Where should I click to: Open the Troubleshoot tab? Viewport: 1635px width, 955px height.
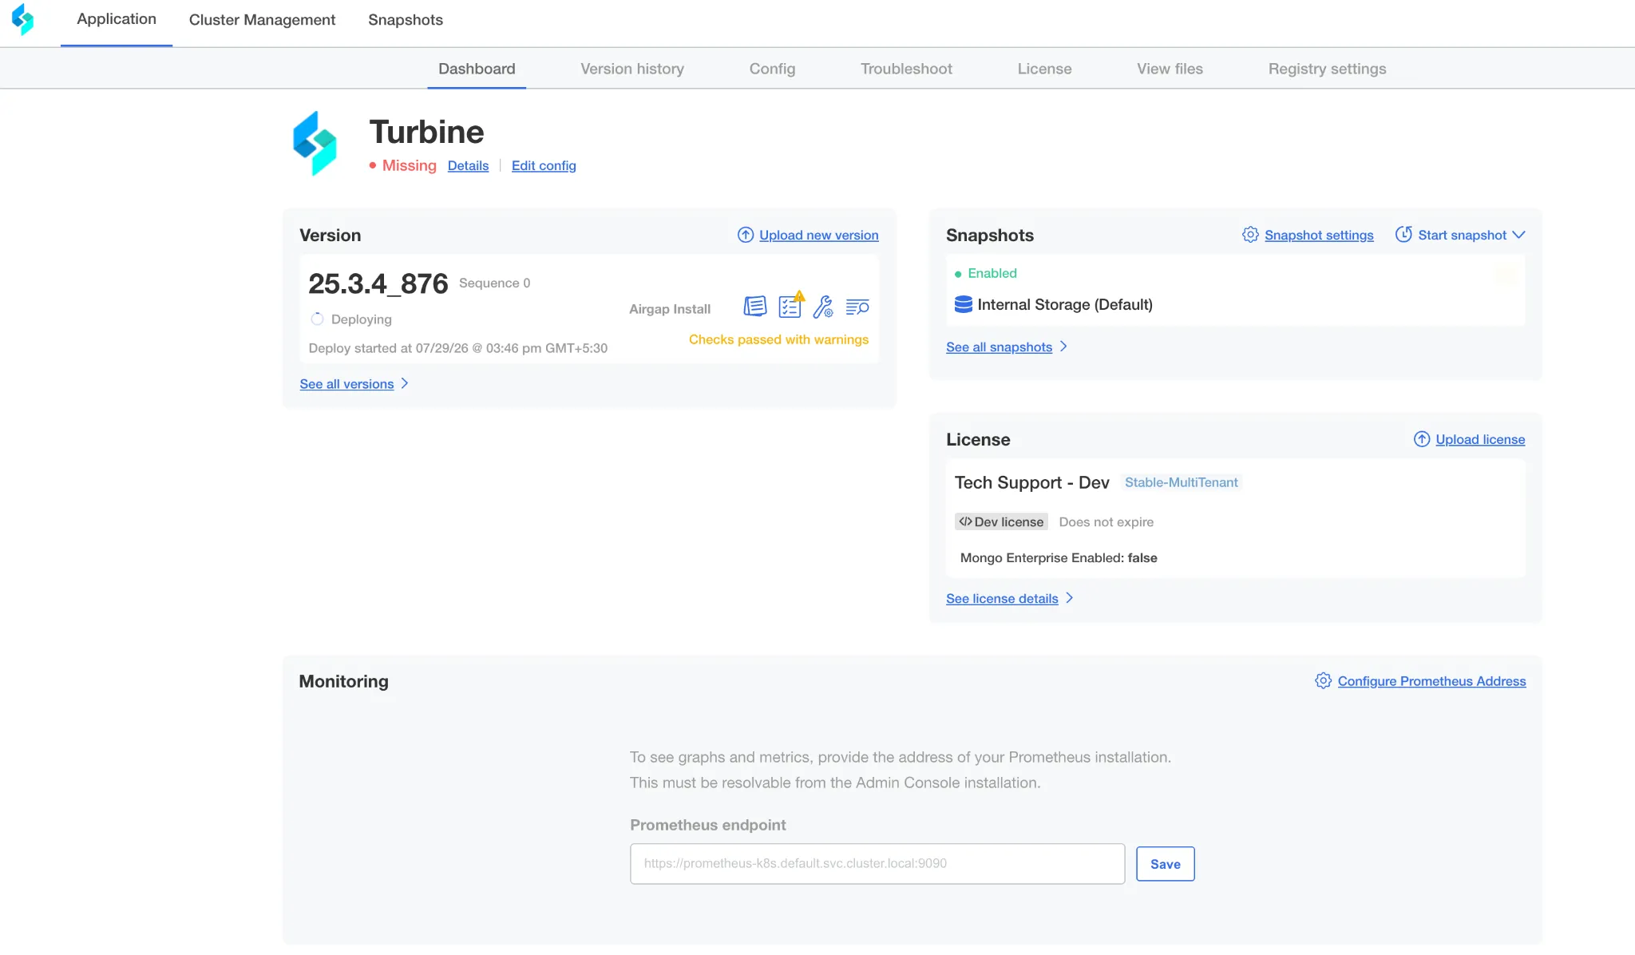click(906, 69)
